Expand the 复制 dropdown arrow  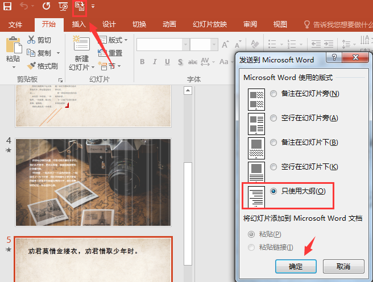click(58, 53)
